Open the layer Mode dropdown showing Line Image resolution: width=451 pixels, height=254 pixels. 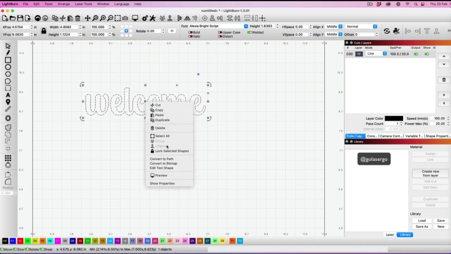[376, 54]
